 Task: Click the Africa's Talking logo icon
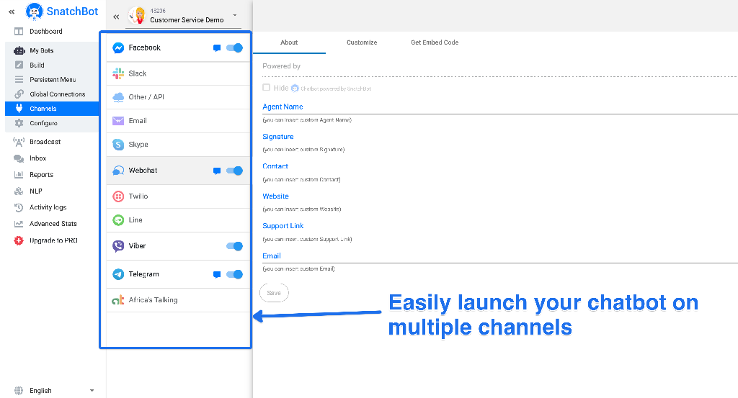[118, 300]
